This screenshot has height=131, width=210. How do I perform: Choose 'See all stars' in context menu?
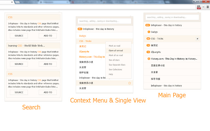(115, 60)
